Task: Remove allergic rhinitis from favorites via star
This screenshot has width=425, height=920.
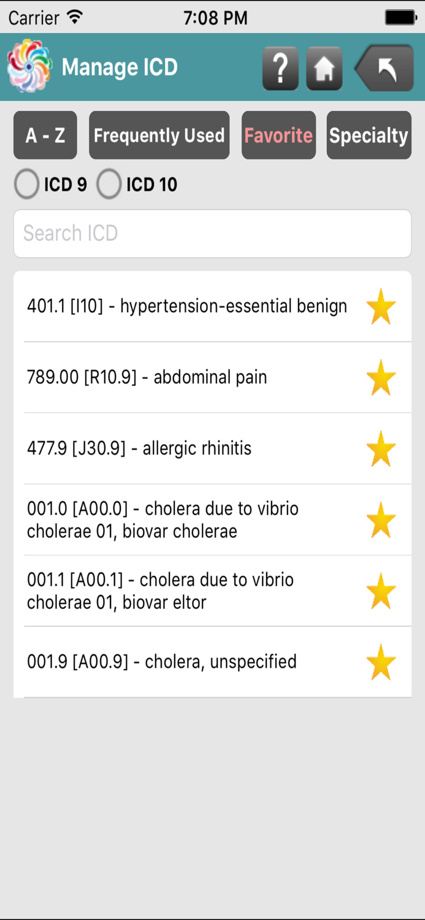Action: click(381, 448)
